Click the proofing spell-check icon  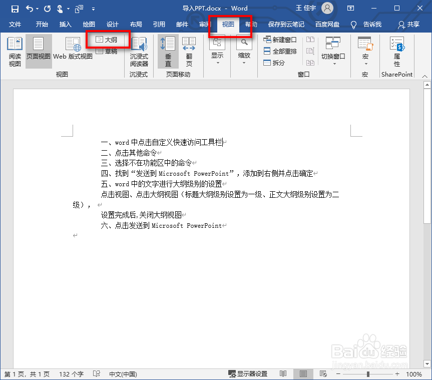coord(97,374)
